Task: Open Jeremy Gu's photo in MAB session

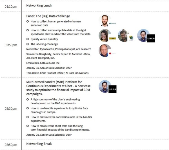Action: (x=104, y=86)
